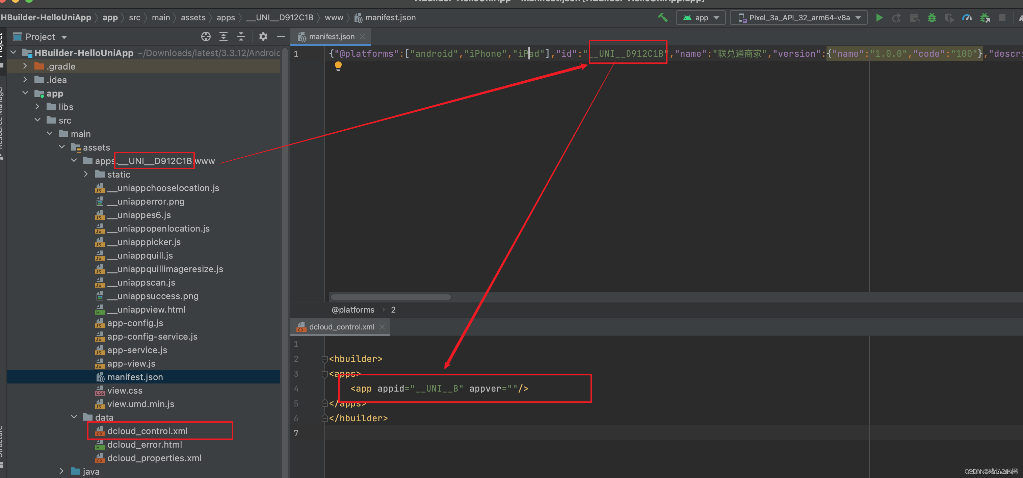Click the manifest.json horizontal scrollbar

pos(391,297)
